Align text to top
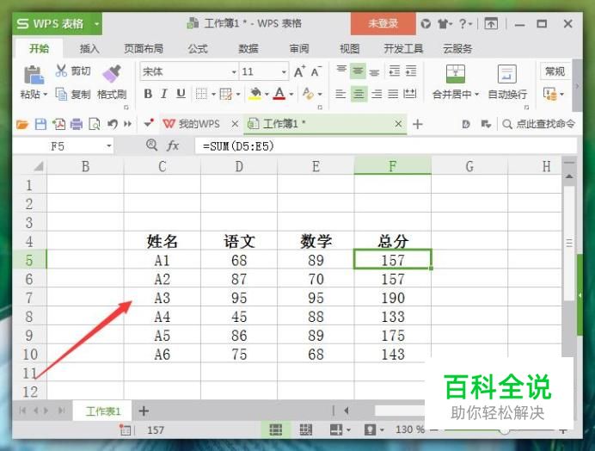 341,71
